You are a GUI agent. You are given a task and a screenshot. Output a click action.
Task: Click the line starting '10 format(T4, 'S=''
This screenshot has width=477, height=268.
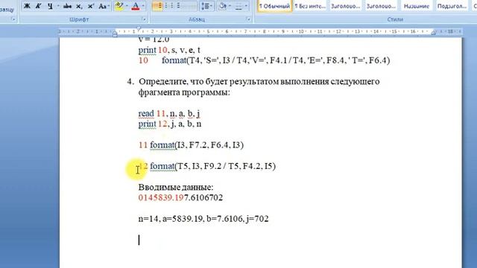264,60
